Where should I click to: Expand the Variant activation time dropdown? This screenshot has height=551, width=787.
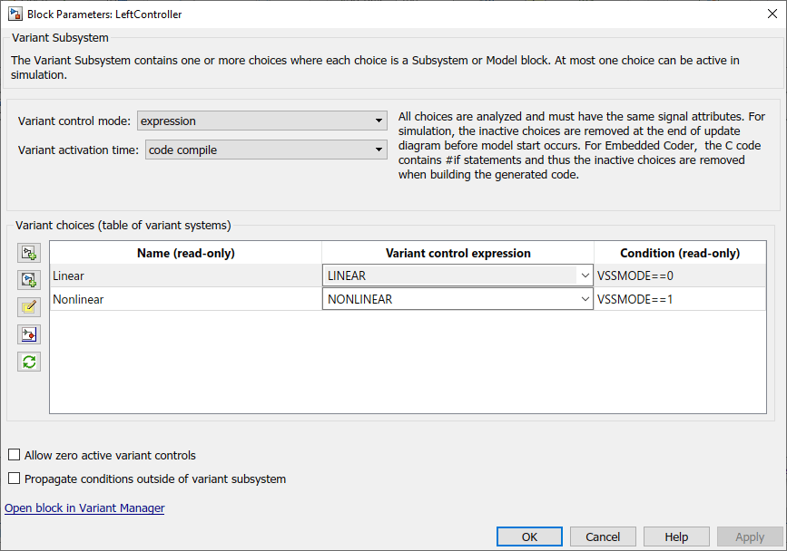[x=267, y=150]
